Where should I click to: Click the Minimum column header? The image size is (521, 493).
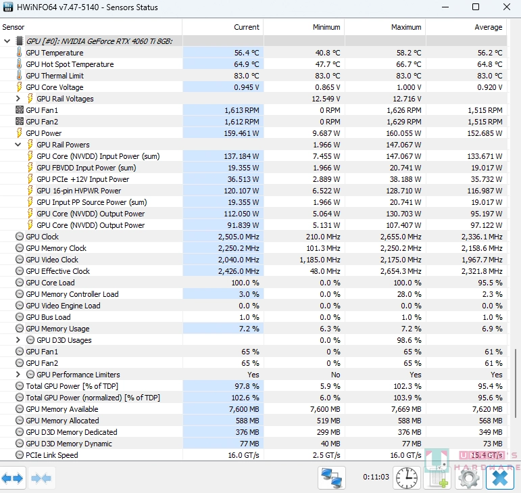coord(304,27)
